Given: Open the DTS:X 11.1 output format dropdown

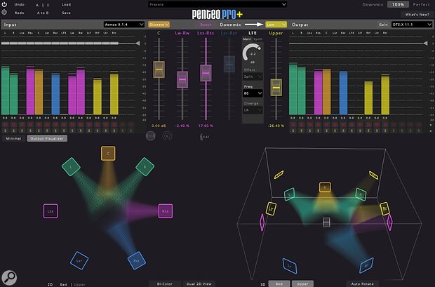Looking at the screenshot, I should pos(412,25).
